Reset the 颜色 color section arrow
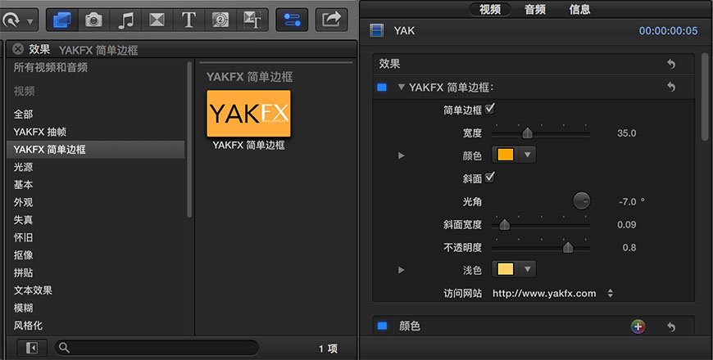The image size is (713, 360). tap(671, 326)
